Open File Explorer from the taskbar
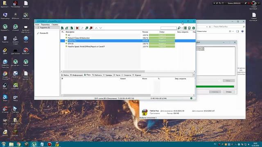 coord(11,144)
